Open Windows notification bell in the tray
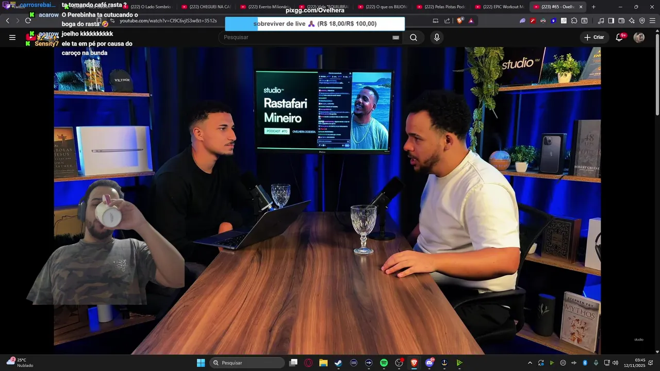The width and height of the screenshot is (660, 371). tap(651, 363)
